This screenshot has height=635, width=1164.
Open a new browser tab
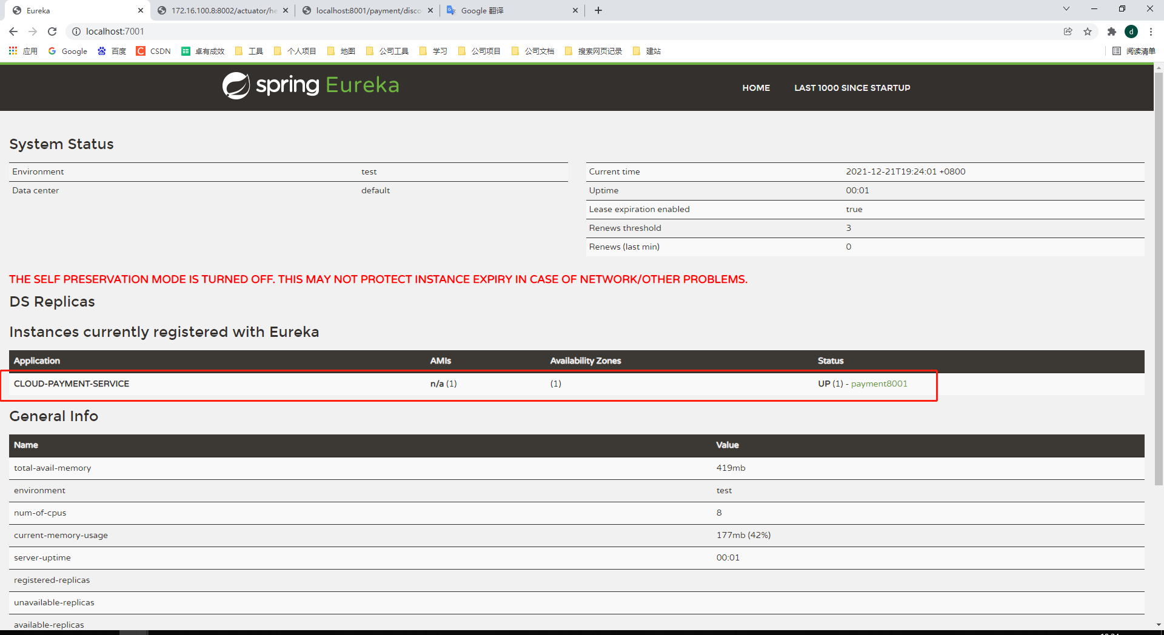pos(598,10)
